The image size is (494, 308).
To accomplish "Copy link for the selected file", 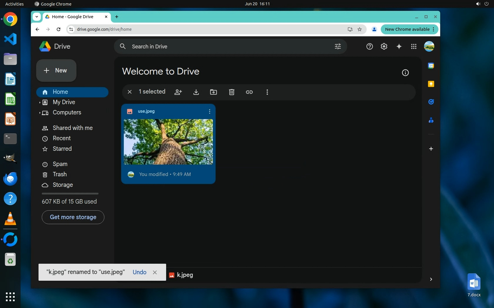I will [x=249, y=92].
